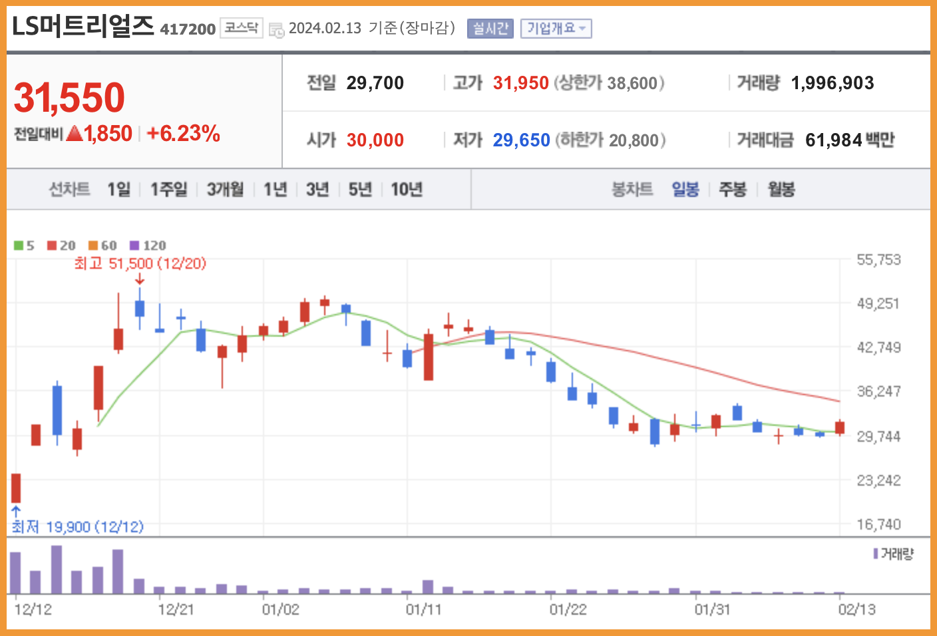Click the high price 31,950
The width and height of the screenshot is (937, 636).
pyautogui.click(x=521, y=83)
